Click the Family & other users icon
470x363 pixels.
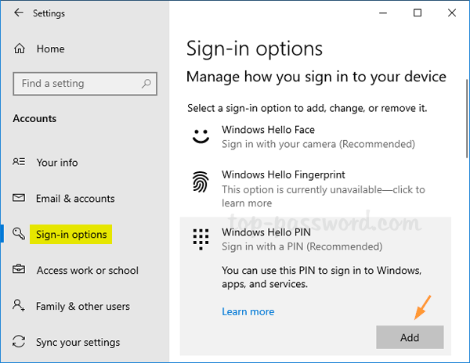coord(20,307)
